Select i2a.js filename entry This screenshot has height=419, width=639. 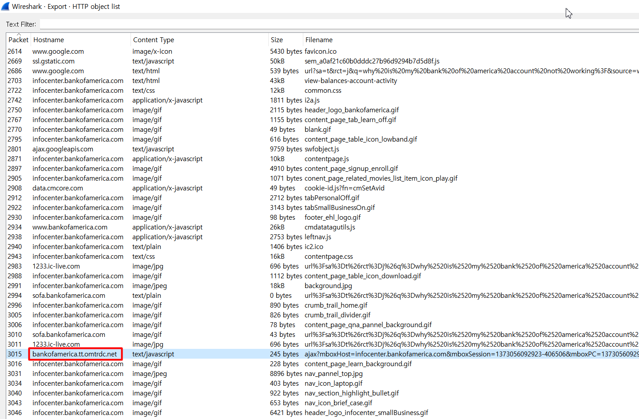(312, 100)
